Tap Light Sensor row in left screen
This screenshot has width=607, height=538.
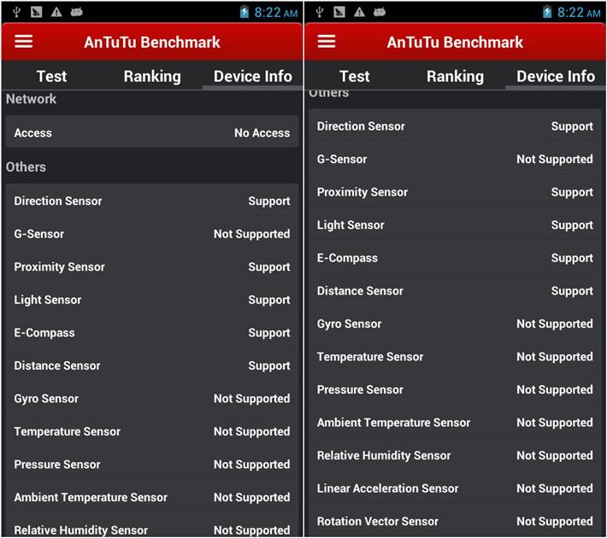(152, 300)
